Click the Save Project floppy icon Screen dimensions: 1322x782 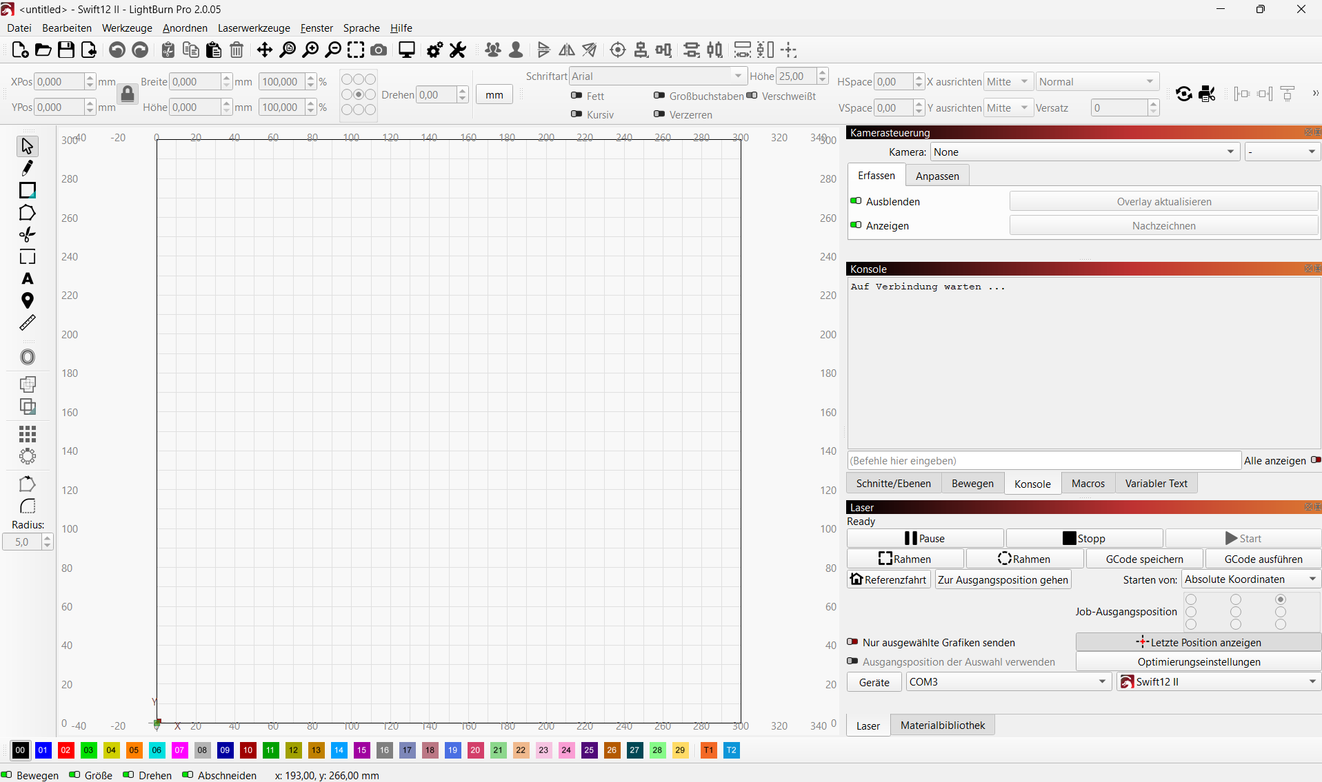66,50
